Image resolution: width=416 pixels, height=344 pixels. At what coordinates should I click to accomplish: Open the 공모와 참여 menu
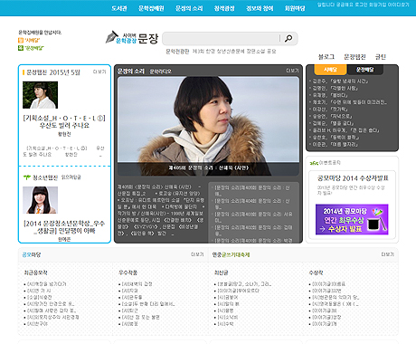pos(260,8)
